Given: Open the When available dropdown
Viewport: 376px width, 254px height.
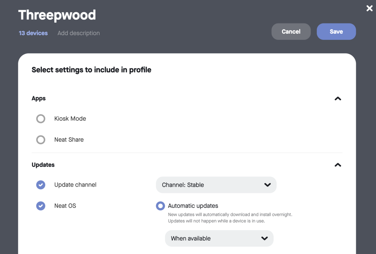Looking at the screenshot, I should pos(219,239).
